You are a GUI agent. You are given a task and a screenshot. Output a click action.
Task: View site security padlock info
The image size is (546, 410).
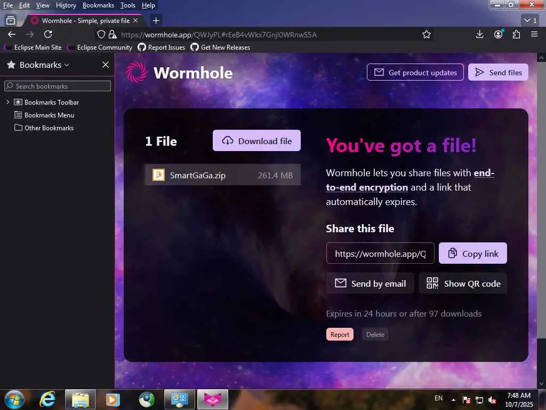[x=113, y=34]
